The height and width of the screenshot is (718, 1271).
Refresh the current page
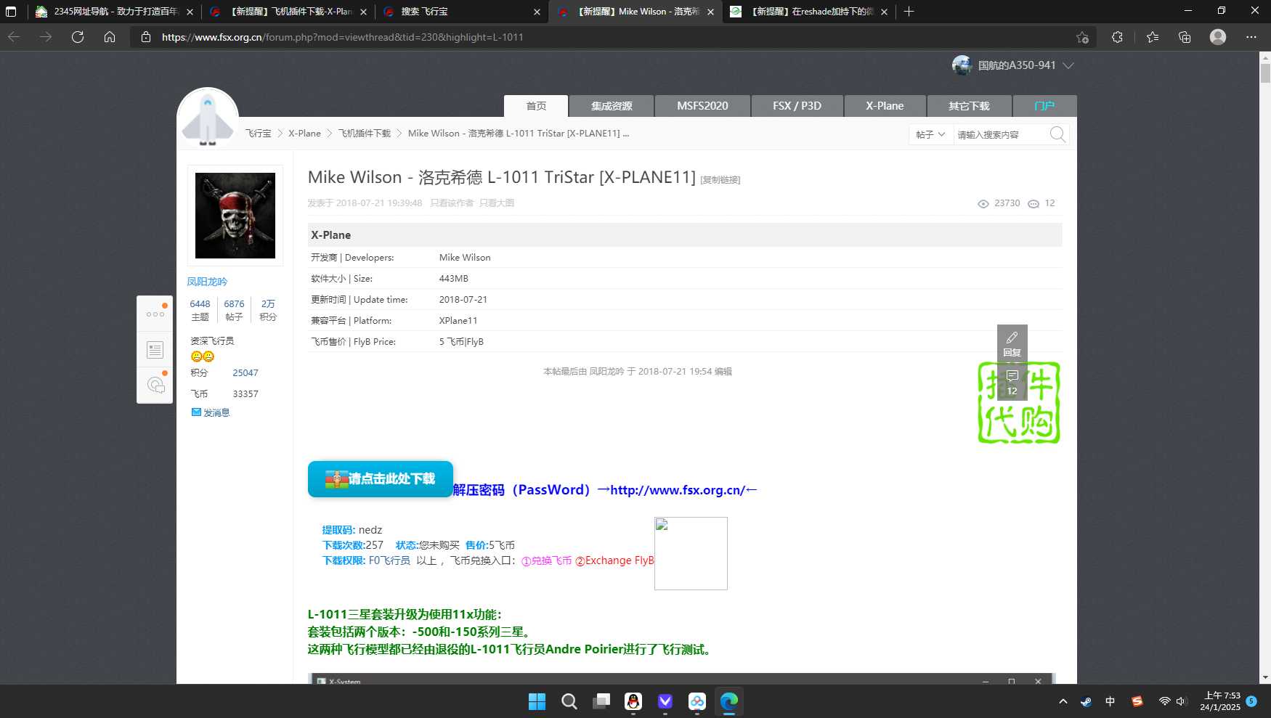coord(78,37)
